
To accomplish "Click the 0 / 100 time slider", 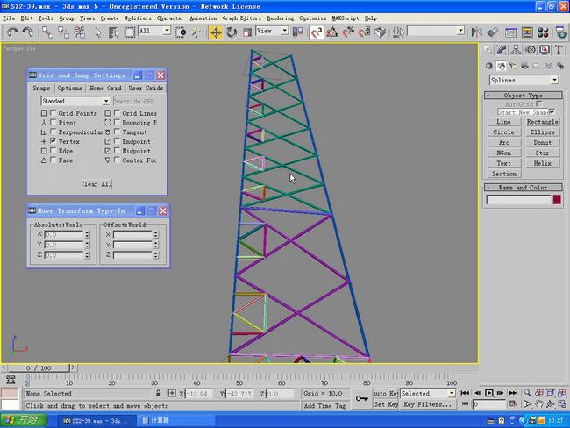I will click(39, 367).
